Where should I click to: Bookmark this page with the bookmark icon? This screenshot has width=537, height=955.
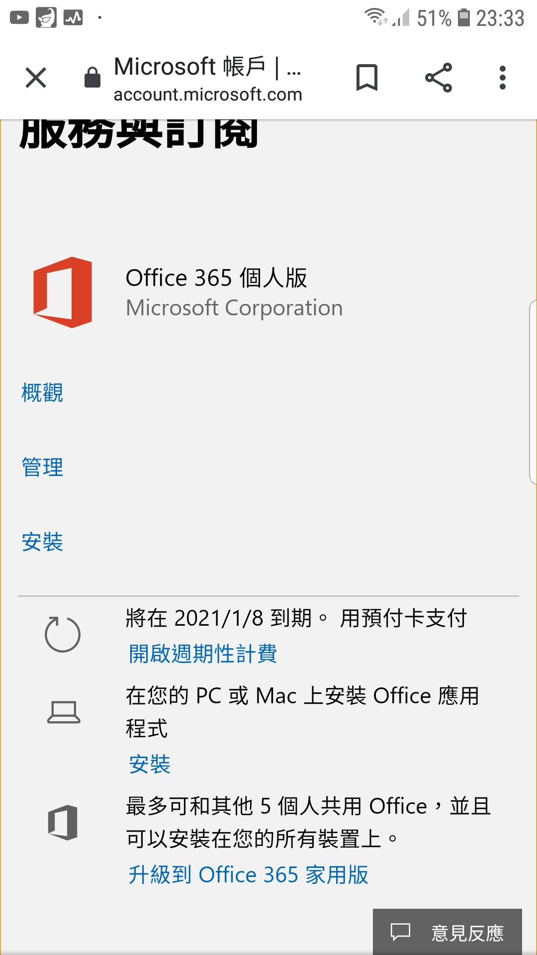[x=367, y=78]
